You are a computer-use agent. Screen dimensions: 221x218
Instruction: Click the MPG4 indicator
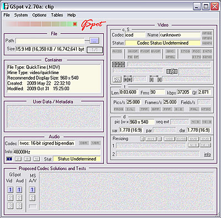coord(207,38)
